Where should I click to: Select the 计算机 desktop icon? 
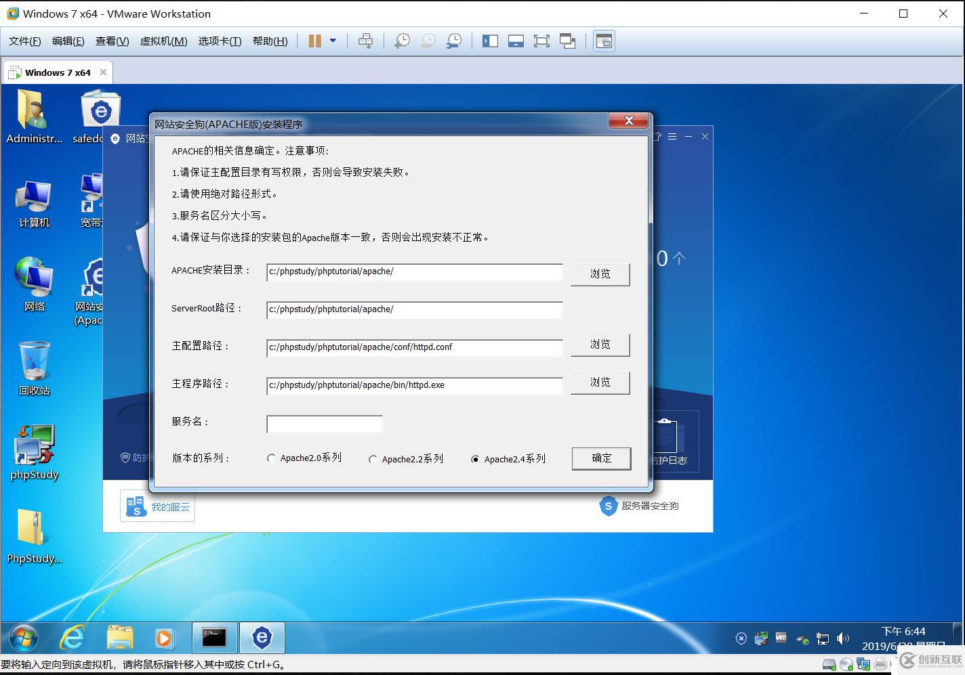(34, 204)
